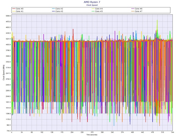Click the yellow Core #1 legend line
Screen dimensions: 184x138
coord(14,11)
